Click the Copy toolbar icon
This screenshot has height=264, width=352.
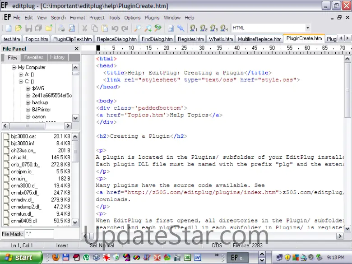tap(94, 28)
